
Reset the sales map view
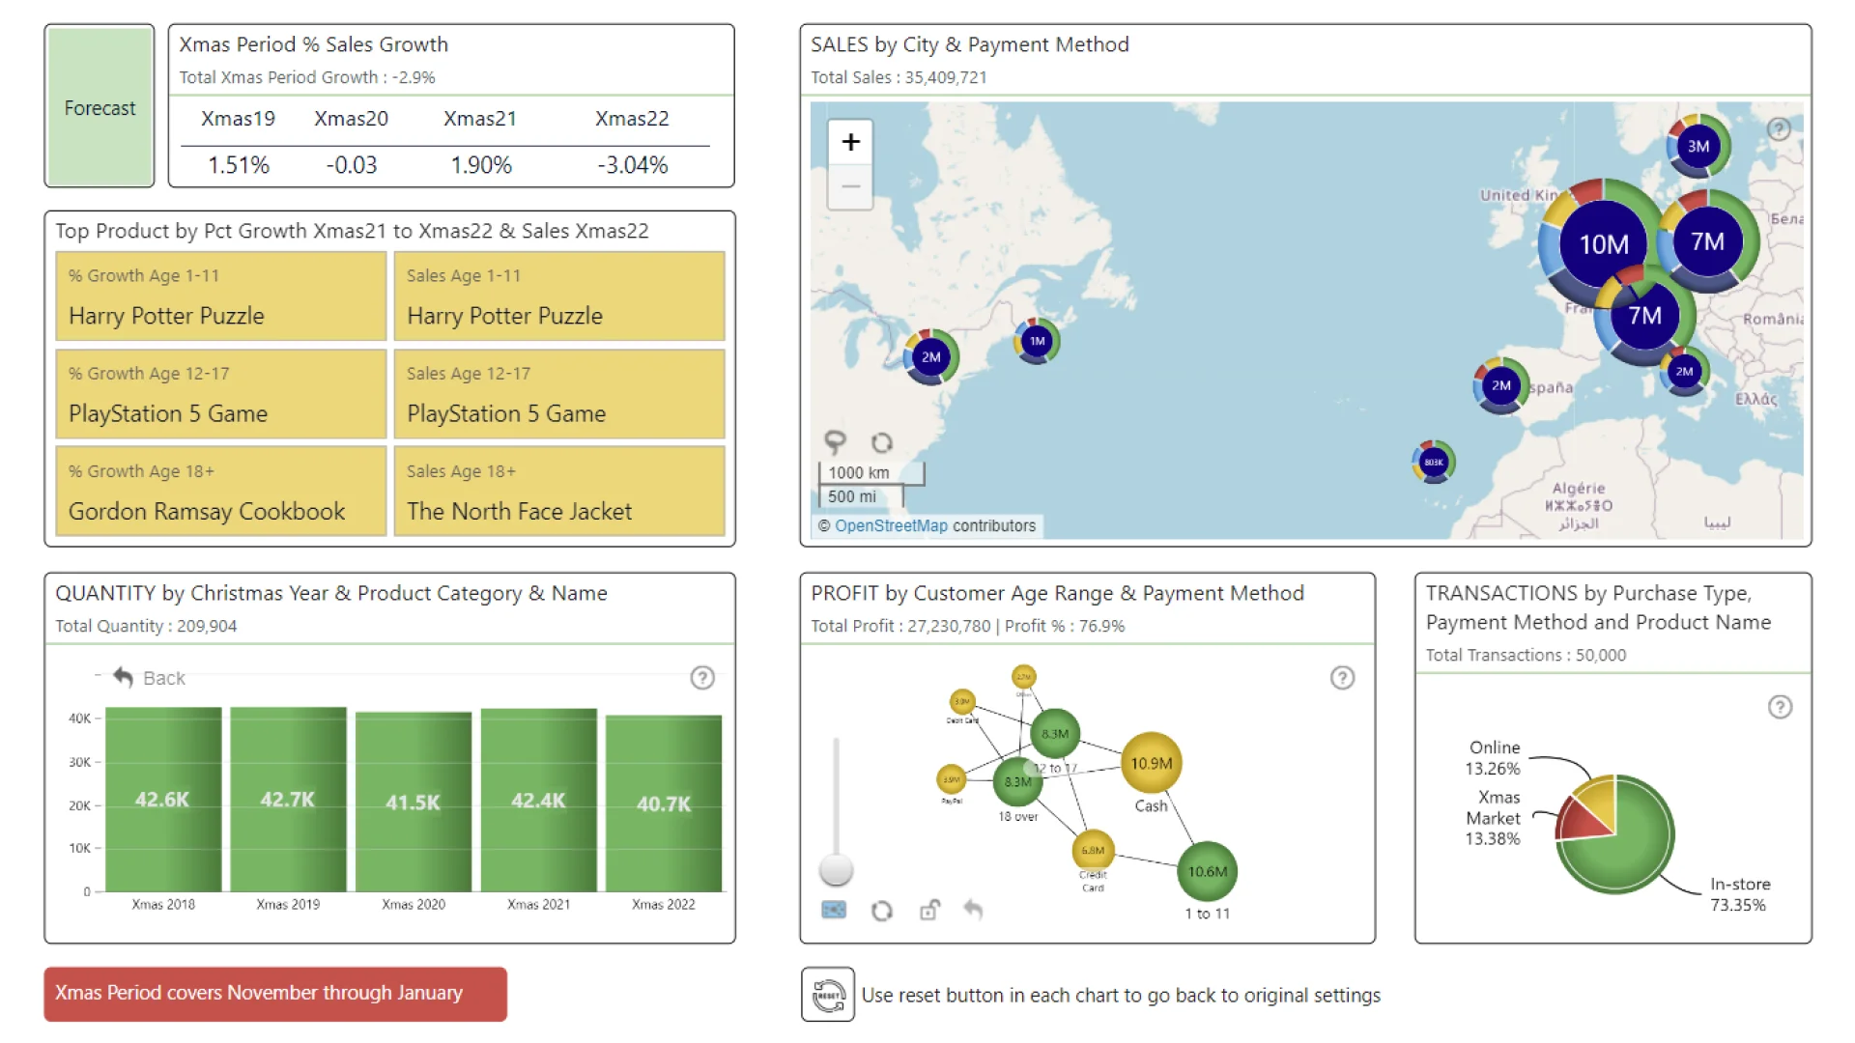coord(881,442)
